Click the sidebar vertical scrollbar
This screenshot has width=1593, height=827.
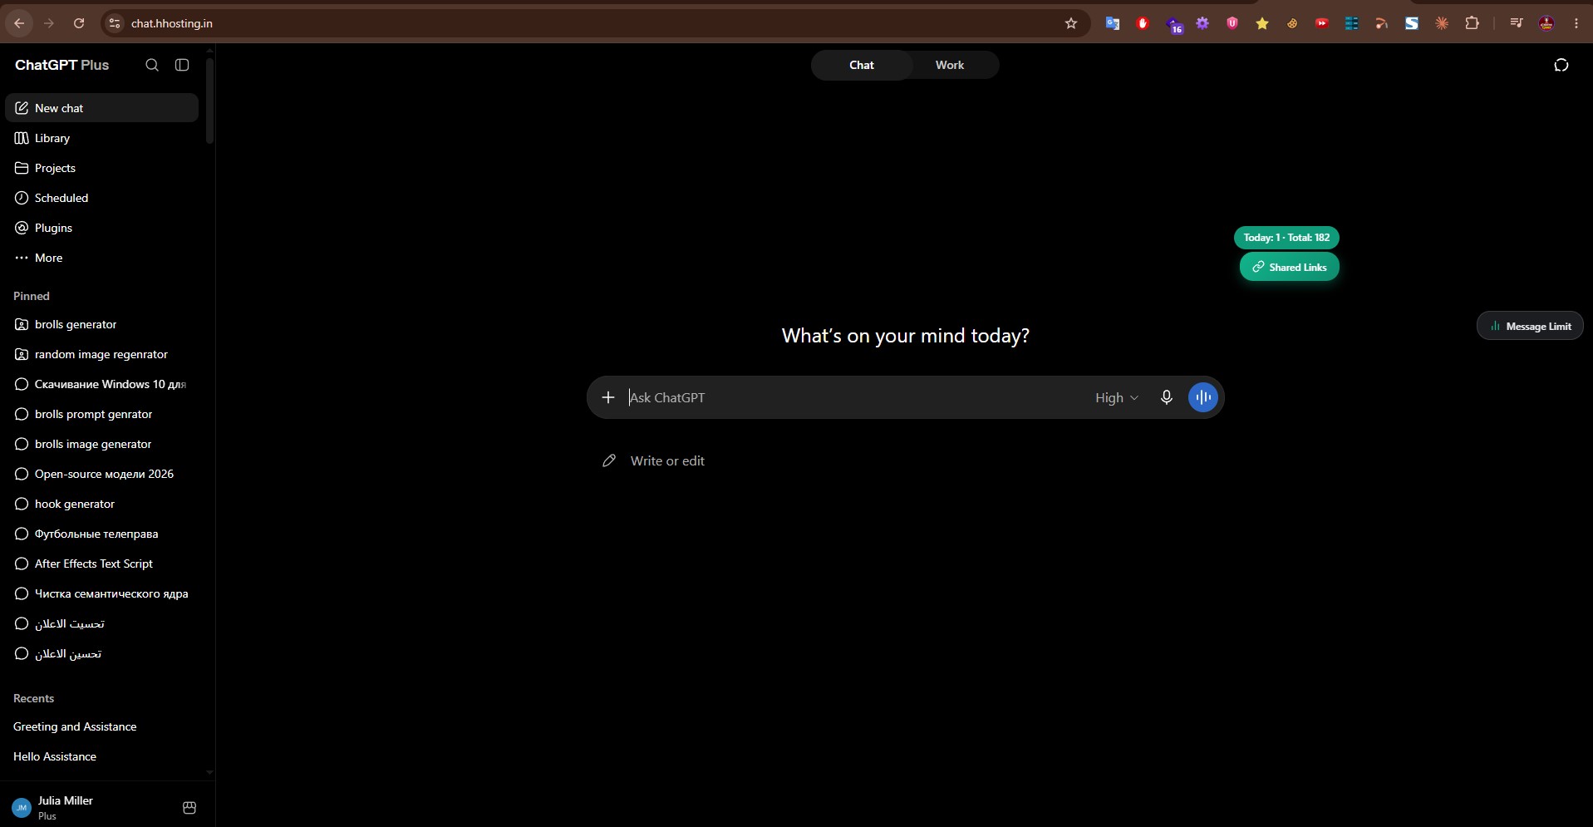(209, 100)
